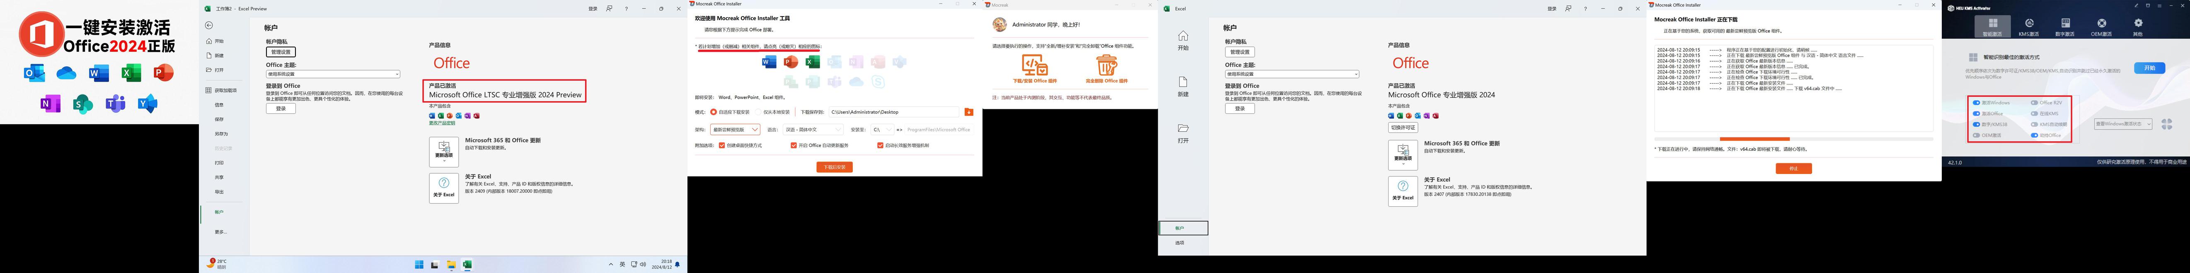This screenshot has width=2190, height=273.
Task: Expand the 查看Windows激活状态 dropdown
Action: tap(2123, 124)
